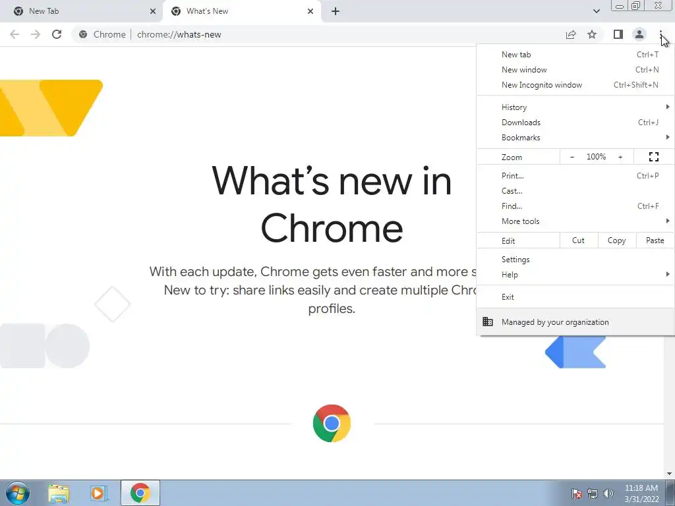Click the three-dot Chrome menu button
Image resolution: width=675 pixels, height=506 pixels.
[x=660, y=34]
